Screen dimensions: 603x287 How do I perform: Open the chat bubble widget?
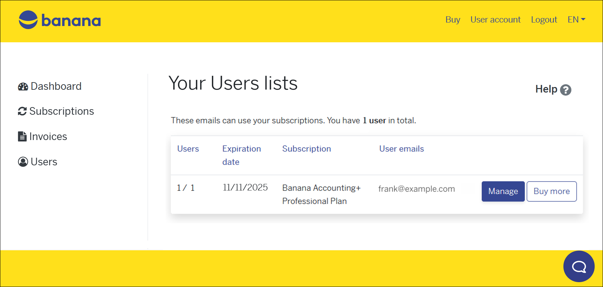pos(579,266)
